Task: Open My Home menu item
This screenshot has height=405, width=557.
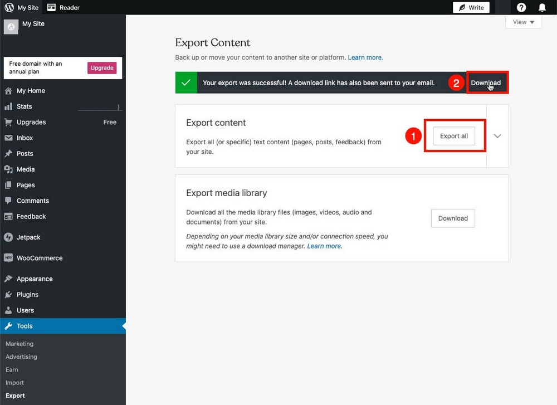Action: [63, 91]
